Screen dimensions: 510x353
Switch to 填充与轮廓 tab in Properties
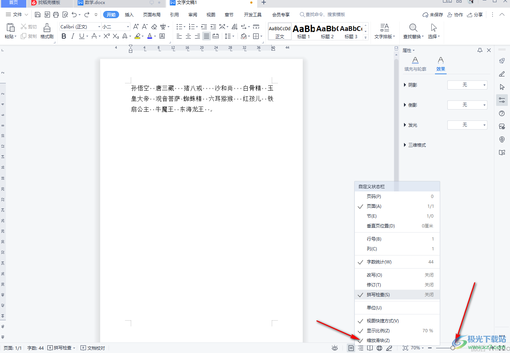[415, 64]
